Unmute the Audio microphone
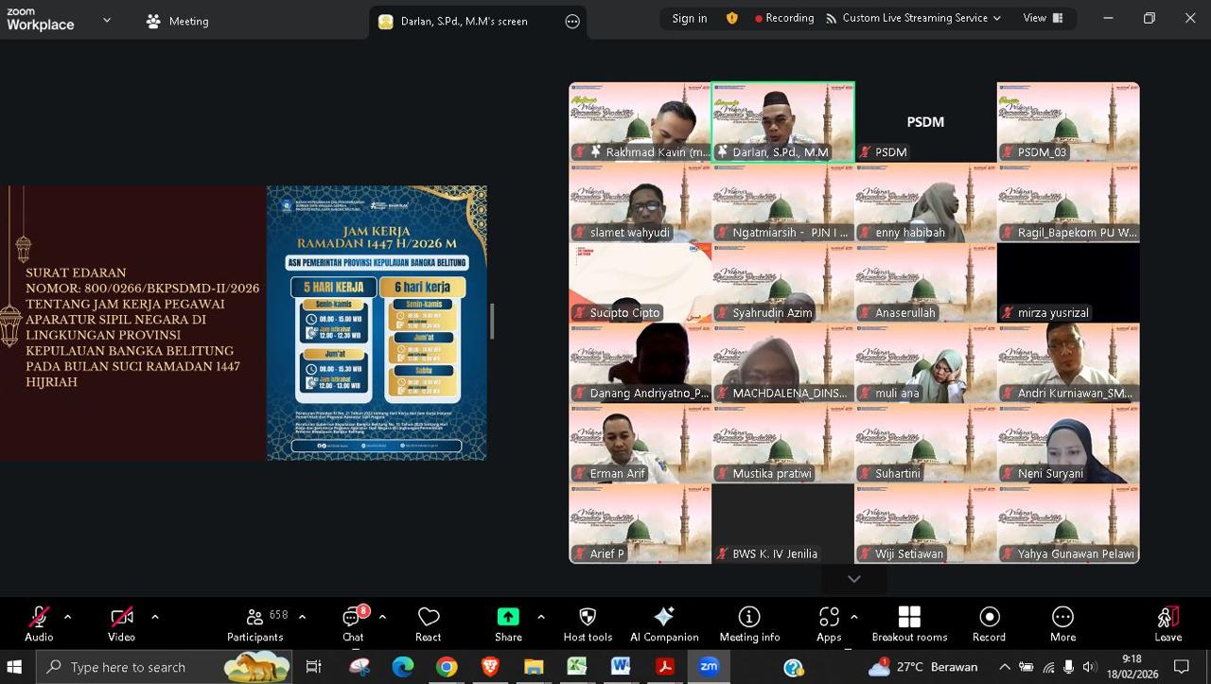This screenshot has height=684, width=1211. pos(39,623)
